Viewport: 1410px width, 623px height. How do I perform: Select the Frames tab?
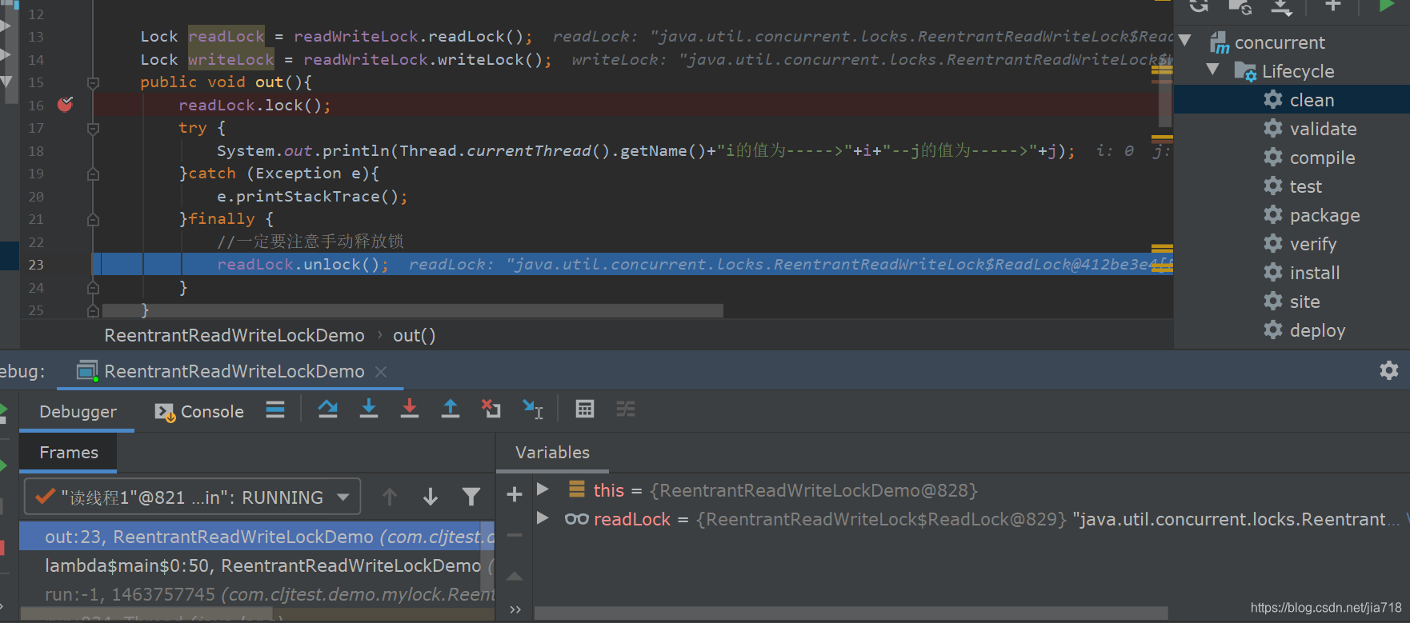[x=69, y=452]
